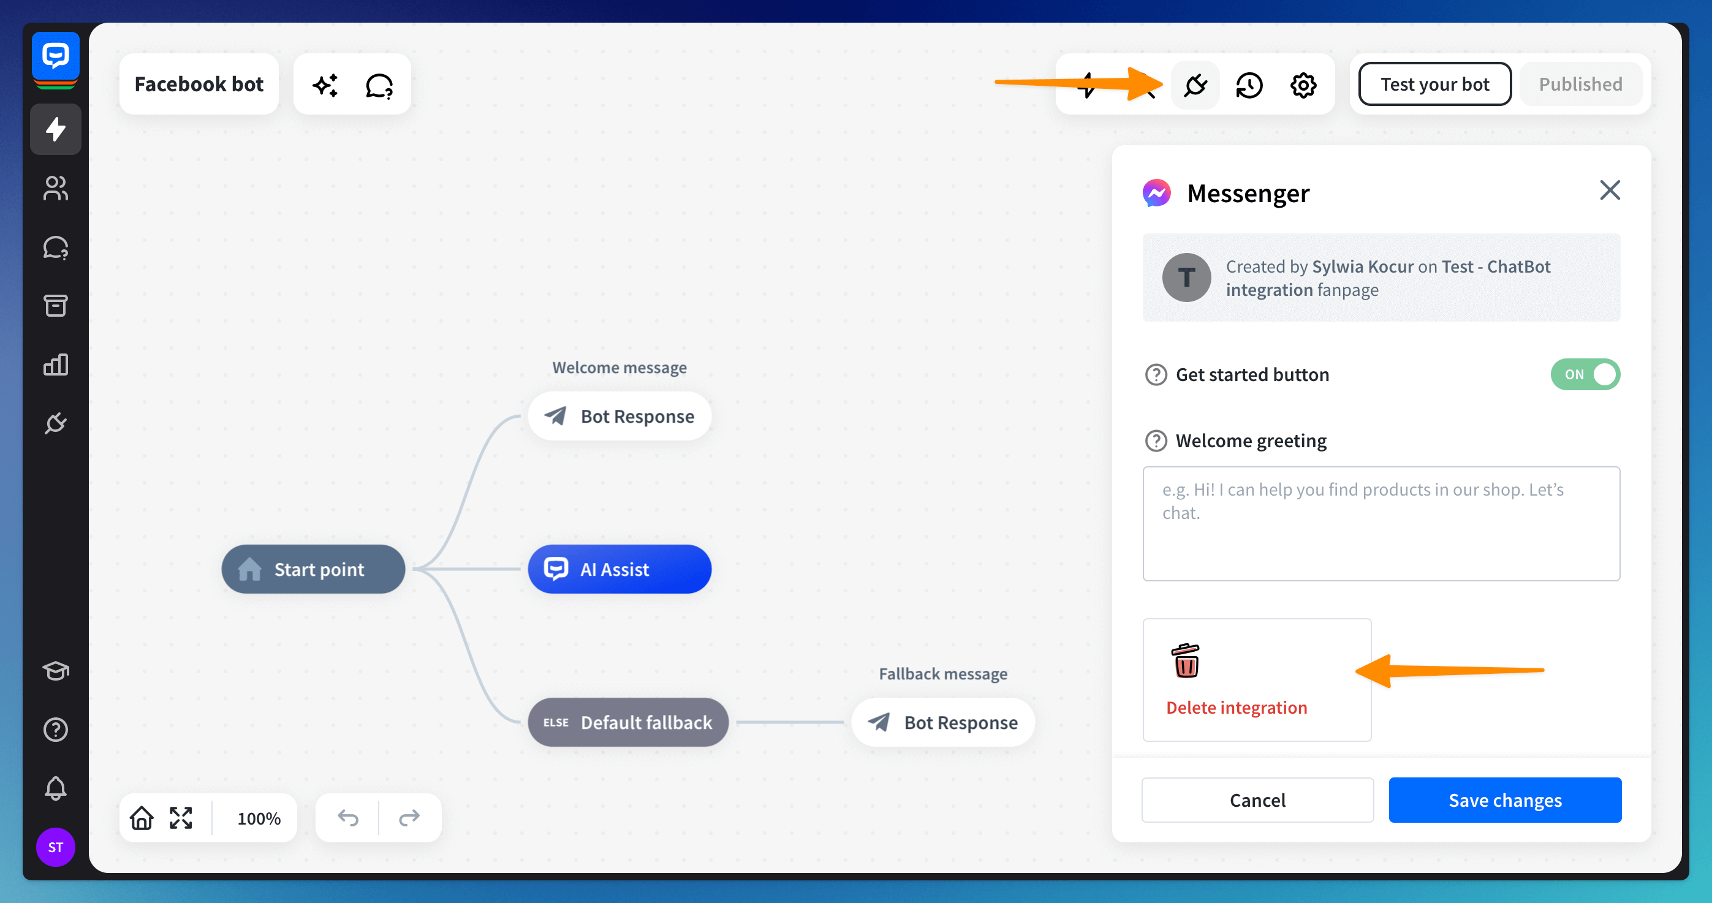1712x903 pixels.
Task: Open Integrations plug icon in left sidebar
Action: tap(55, 423)
